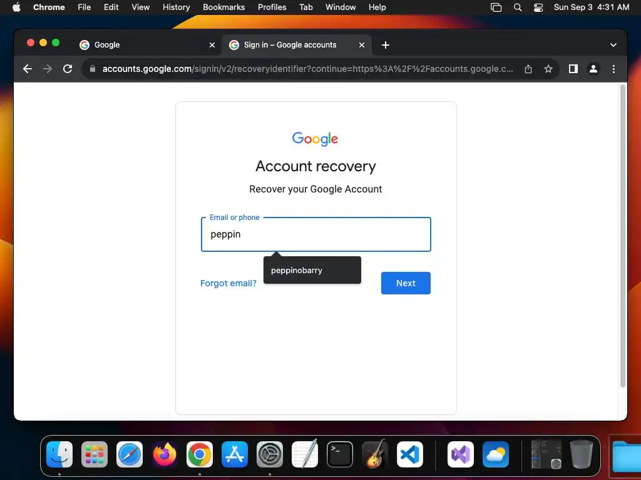Open Visual Studio from the Dock

coord(461,454)
